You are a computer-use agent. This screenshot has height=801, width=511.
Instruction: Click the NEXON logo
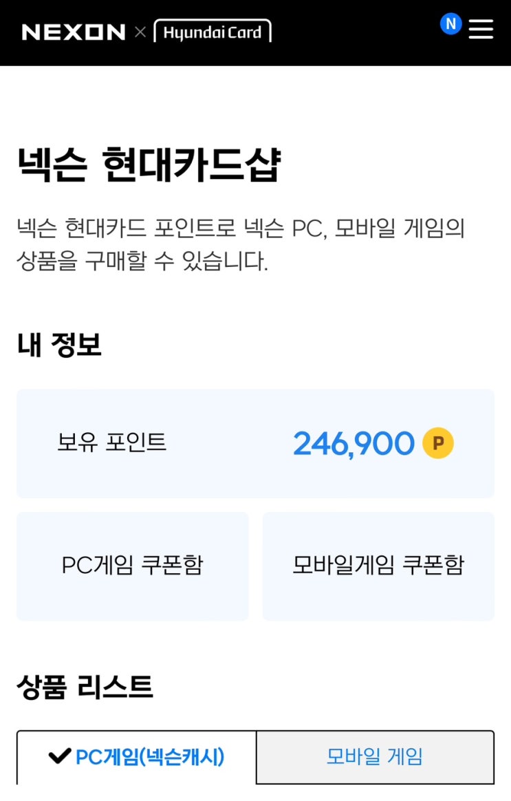pyautogui.click(x=74, y=32)
